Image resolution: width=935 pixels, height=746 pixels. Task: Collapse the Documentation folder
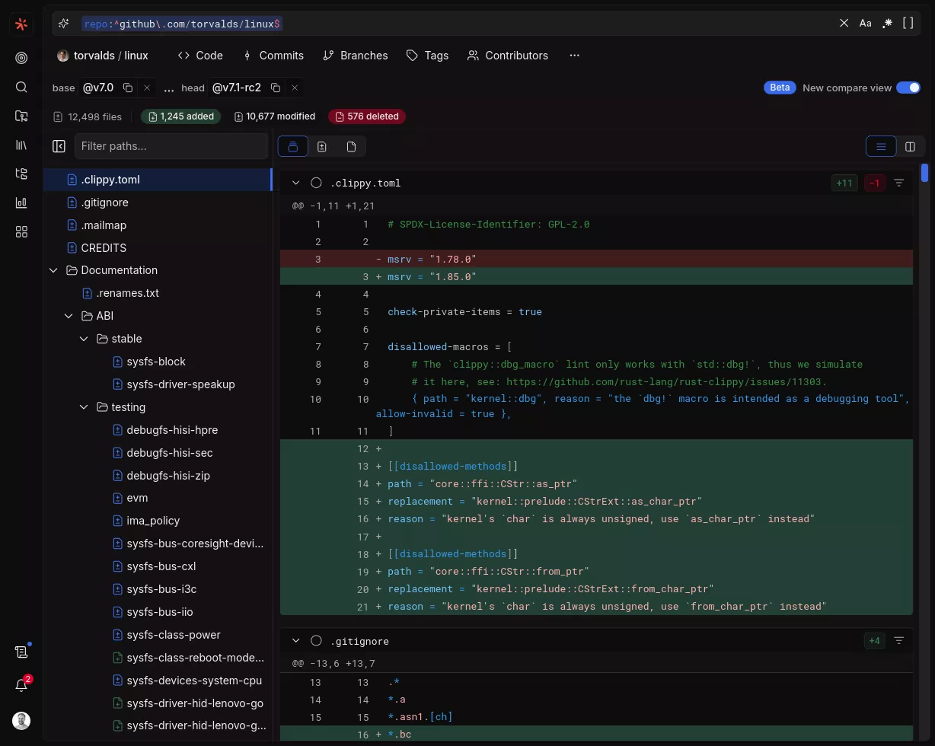[53, 270]
